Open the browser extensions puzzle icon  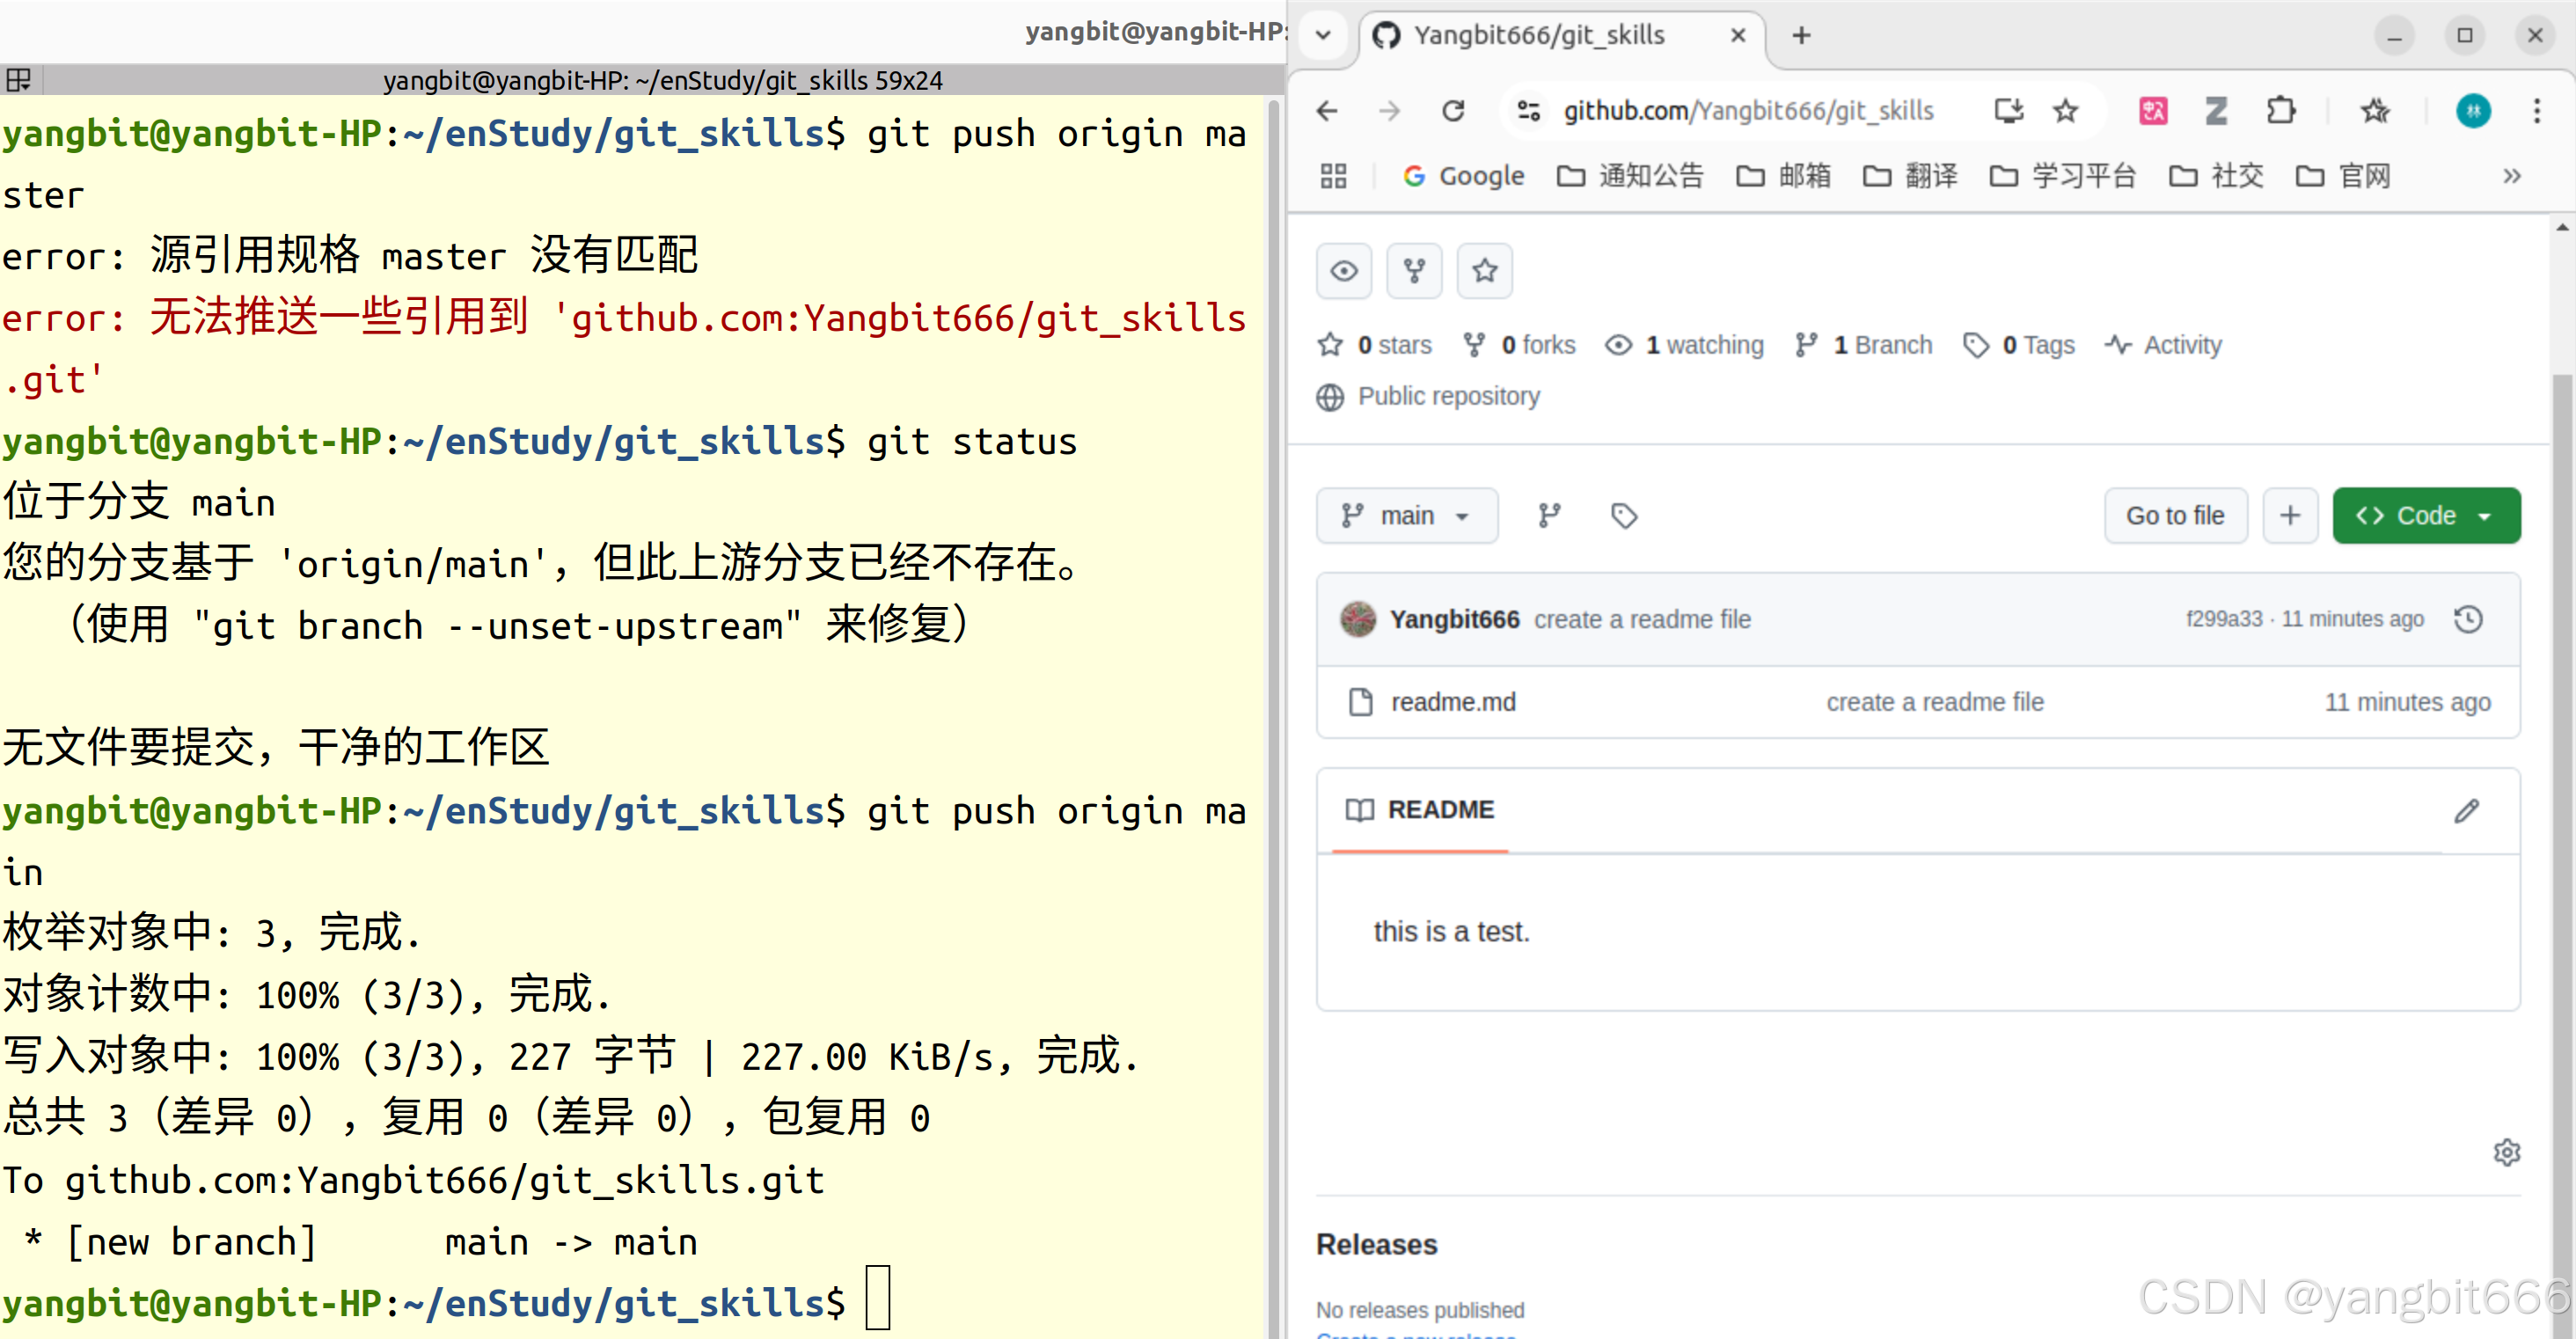2281,110
